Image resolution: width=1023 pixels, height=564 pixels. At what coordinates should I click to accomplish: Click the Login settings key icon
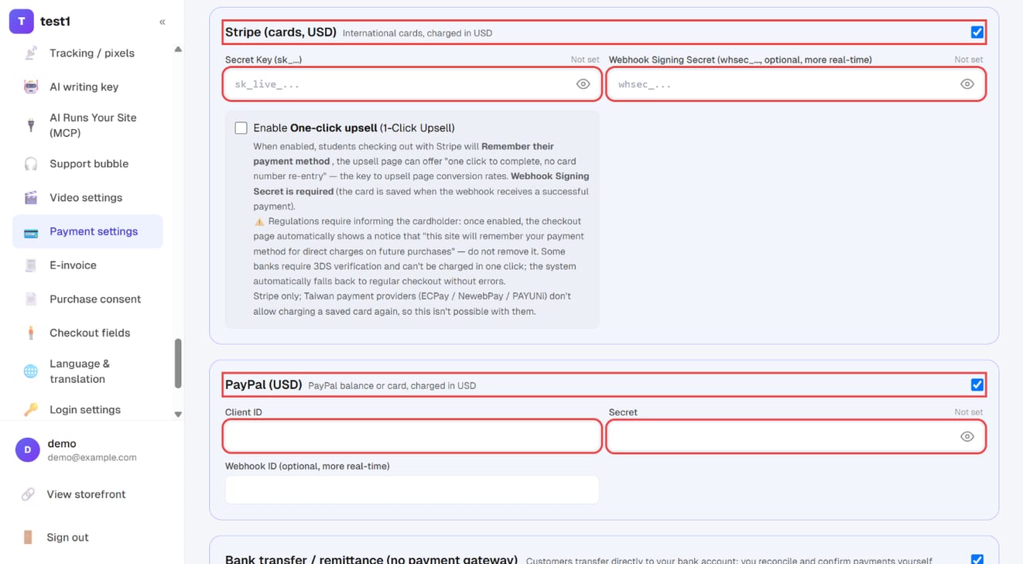coord(31,410)
